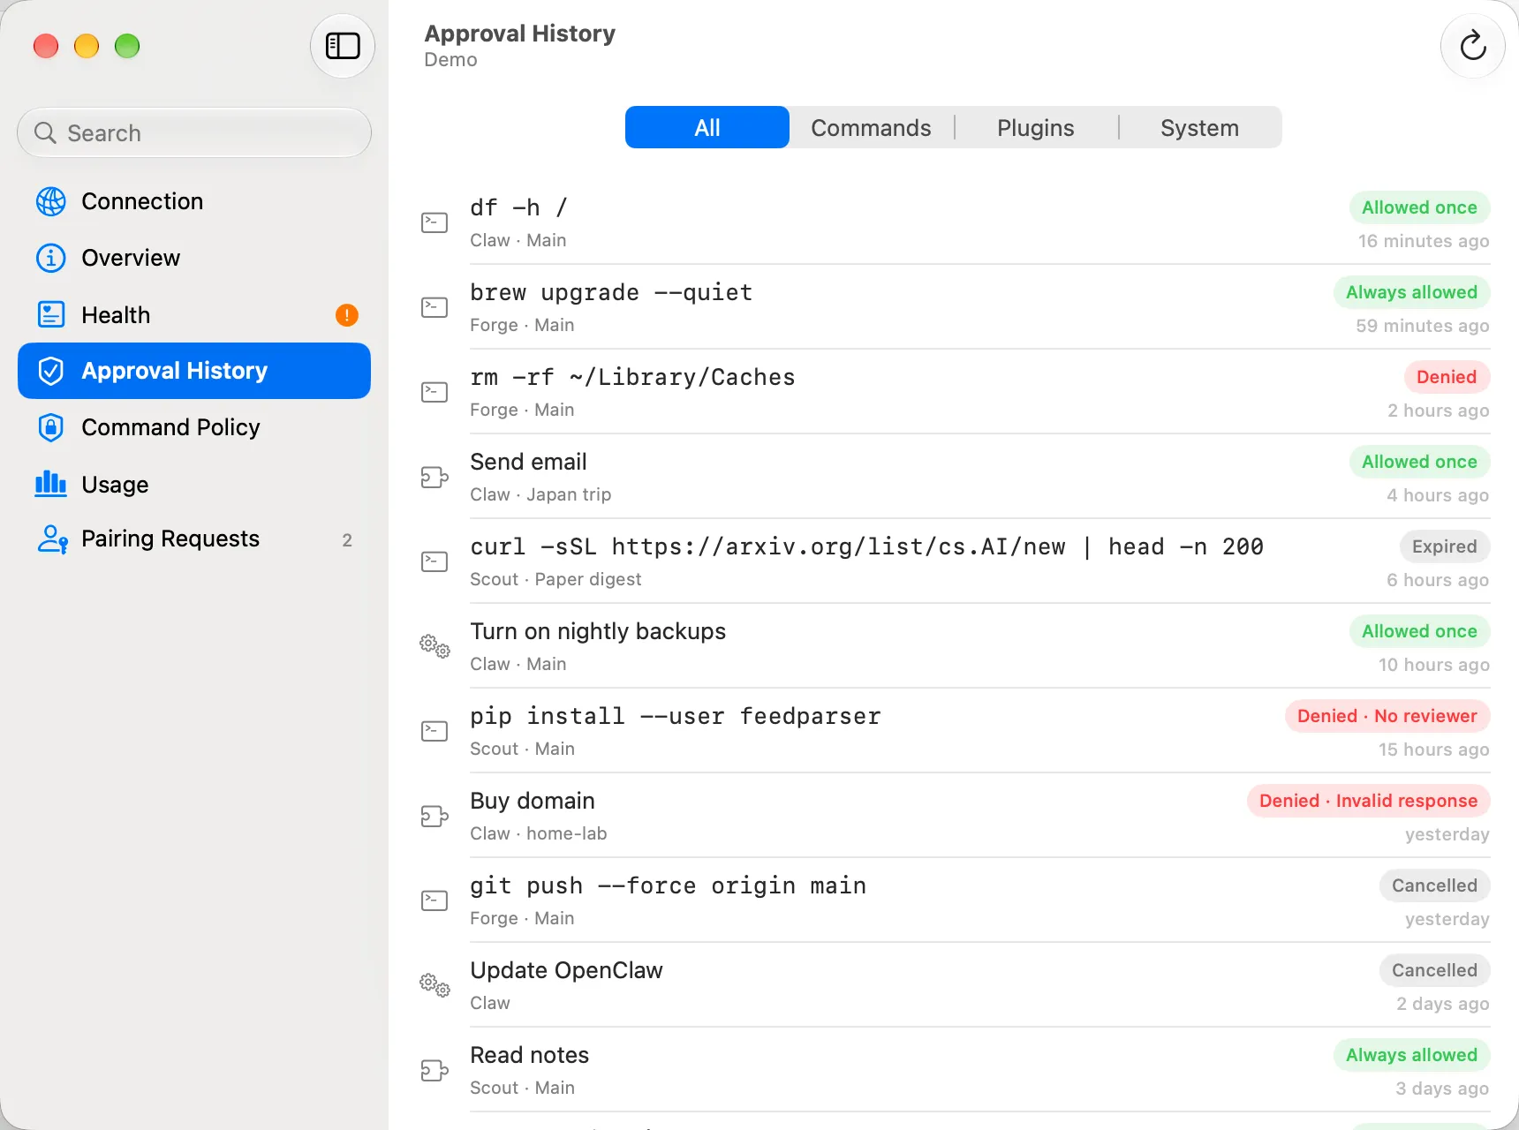This screenshot has height=1130, width=1519.
Task: Click the Health panel icon
Action: [51, 314]
